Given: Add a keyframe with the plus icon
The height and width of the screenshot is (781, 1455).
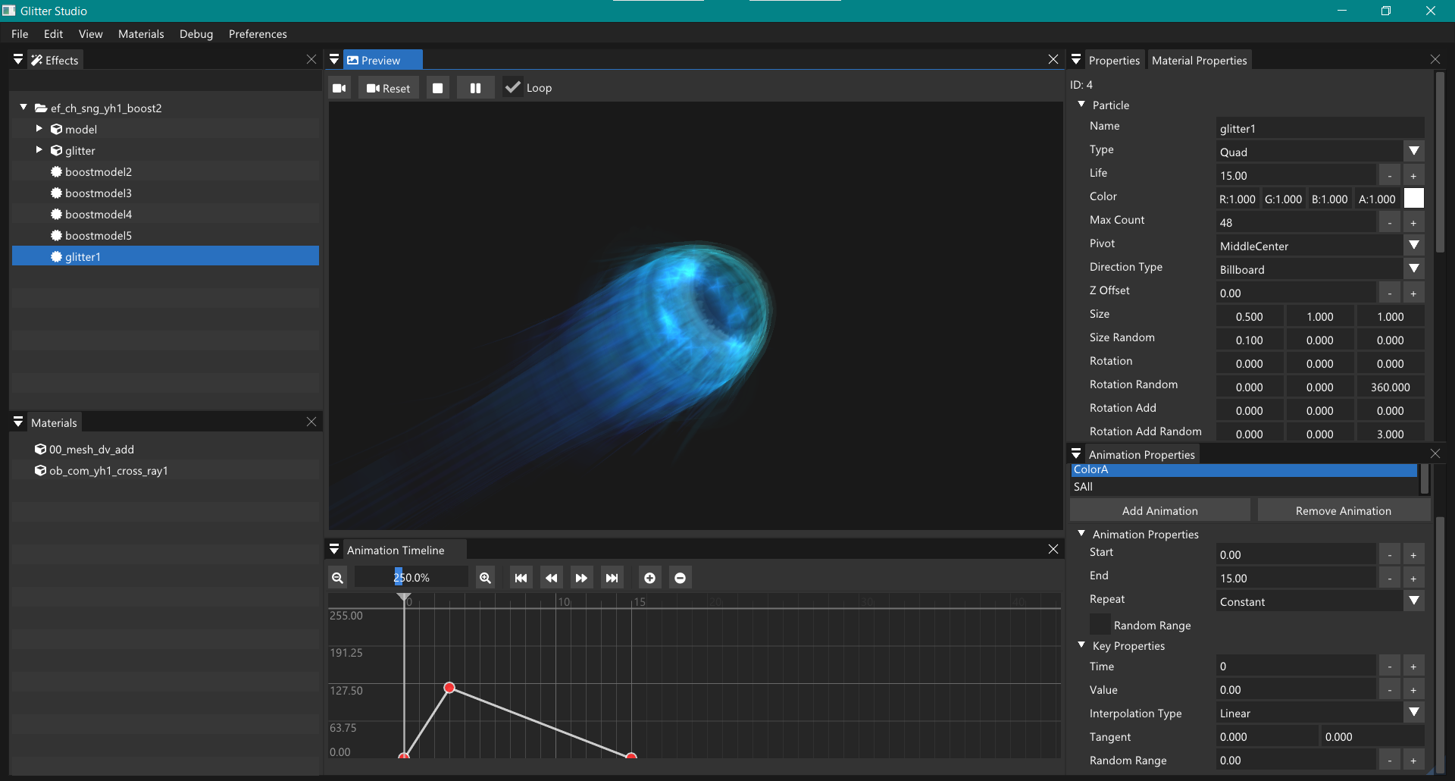Looking at the screenshot, I should [650, 578].
